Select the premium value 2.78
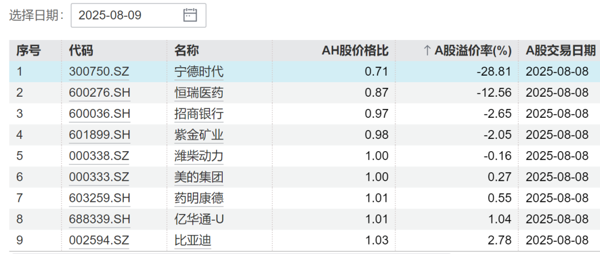600x254 pixels. [499, 240]
